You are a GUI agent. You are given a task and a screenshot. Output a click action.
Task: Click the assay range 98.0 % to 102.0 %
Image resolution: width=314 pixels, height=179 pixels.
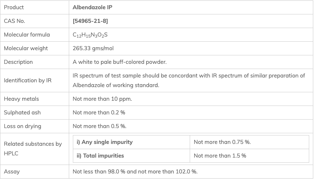(x=135, y=172)
